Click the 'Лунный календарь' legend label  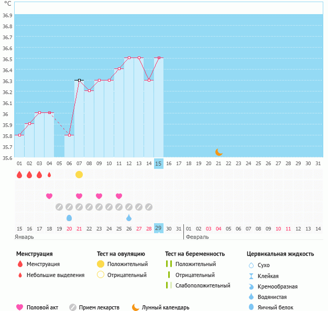pyautogui.click(x=165, y=307)
